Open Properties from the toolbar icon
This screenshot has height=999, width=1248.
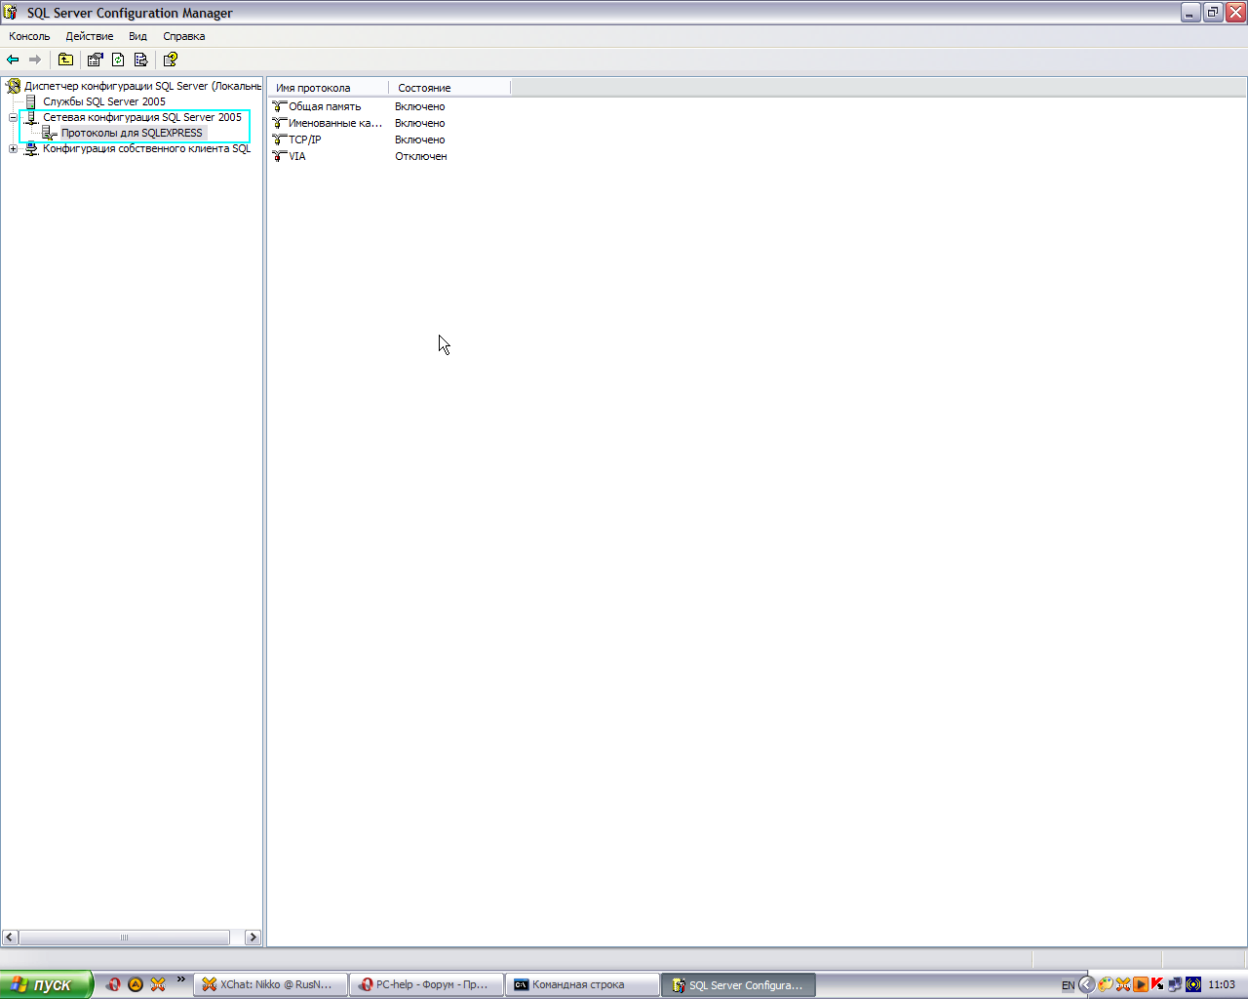(x=95, y=60)
